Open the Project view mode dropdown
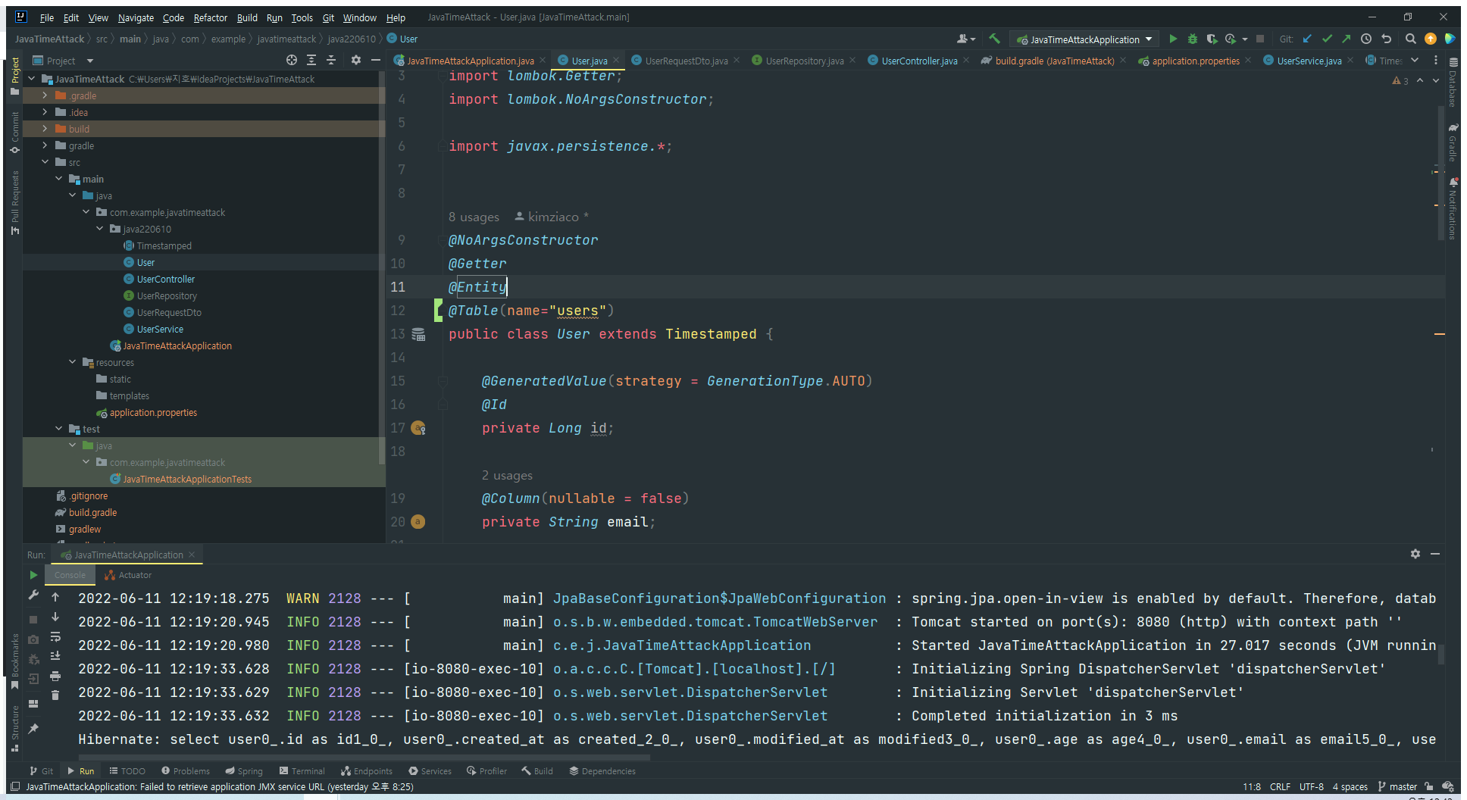The height and width of the screenshot is (800, 1467). point(89,61)
